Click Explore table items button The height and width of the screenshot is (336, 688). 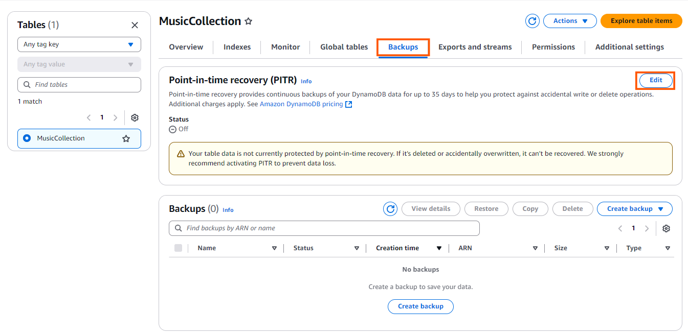[x=641, y=21]
